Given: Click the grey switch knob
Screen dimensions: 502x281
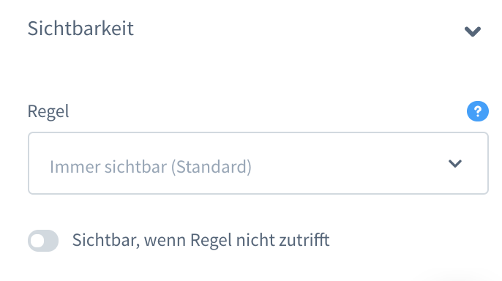Looking at the screenshot, I should point(38,241).
